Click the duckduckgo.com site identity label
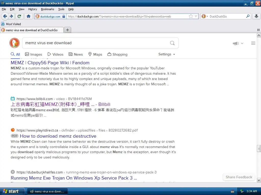Screen dimensions: 261x195 50,17
